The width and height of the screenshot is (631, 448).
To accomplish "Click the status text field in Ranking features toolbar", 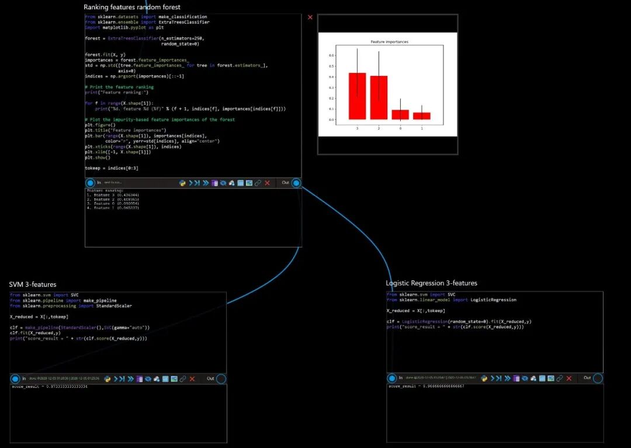I will [x=113, y=183].
